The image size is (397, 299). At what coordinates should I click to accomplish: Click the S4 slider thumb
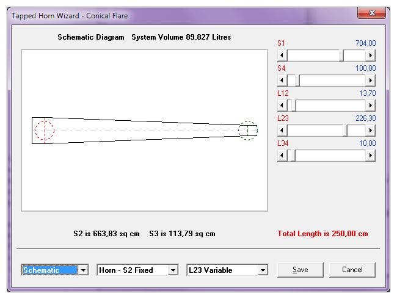click(x=297, y=81)
